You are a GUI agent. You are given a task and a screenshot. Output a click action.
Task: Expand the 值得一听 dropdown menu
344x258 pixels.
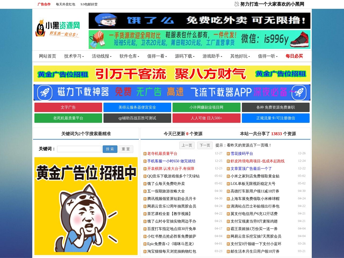268,56
